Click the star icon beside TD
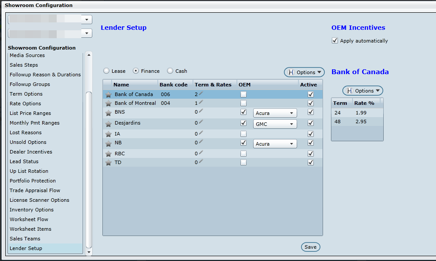This screenshot has height=261, width=436. pos(108,163)
